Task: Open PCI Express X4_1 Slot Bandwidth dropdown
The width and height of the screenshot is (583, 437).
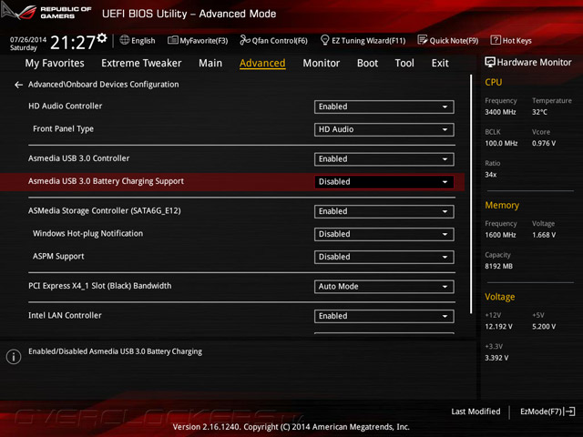Action: point(384,287)
